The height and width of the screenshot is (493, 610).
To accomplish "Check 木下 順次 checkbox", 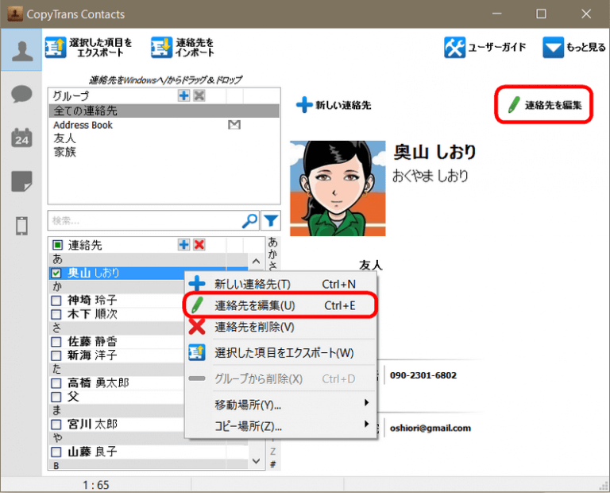I will pyautogui.click(x=56, y=314).
